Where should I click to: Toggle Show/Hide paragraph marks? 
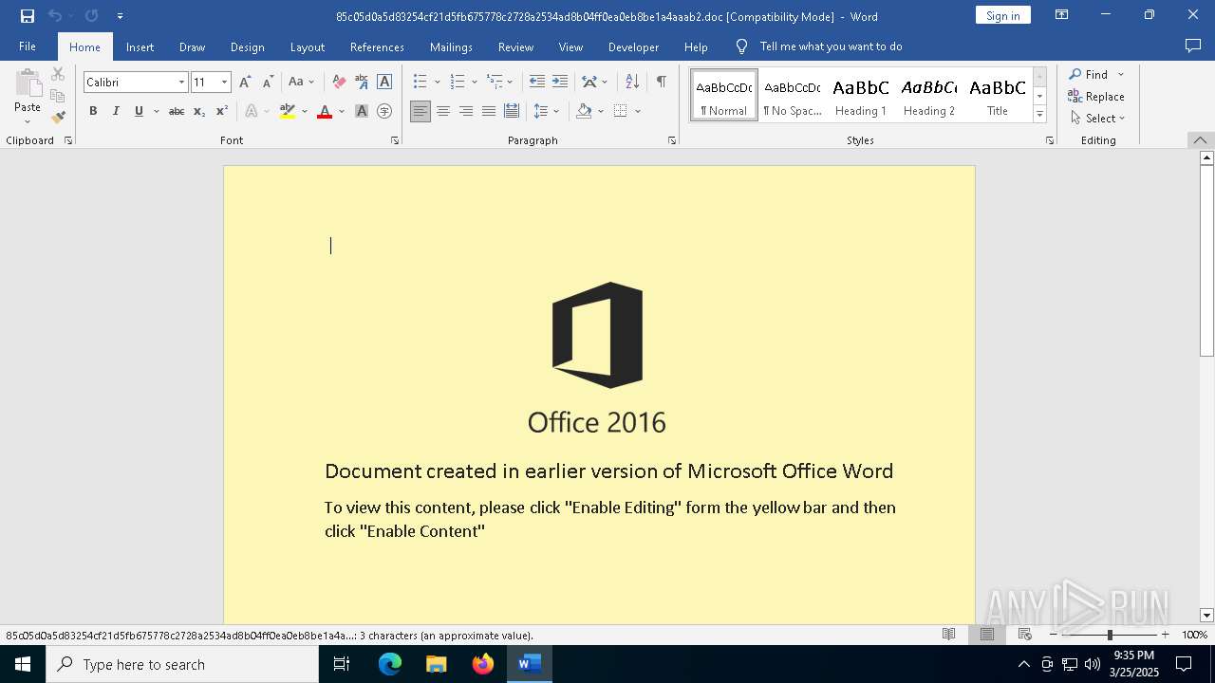pos(661,83)
